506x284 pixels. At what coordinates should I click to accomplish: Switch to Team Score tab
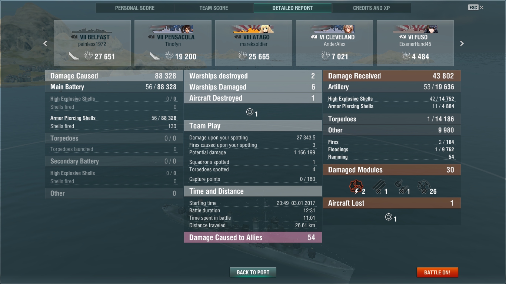pos(214,8)
